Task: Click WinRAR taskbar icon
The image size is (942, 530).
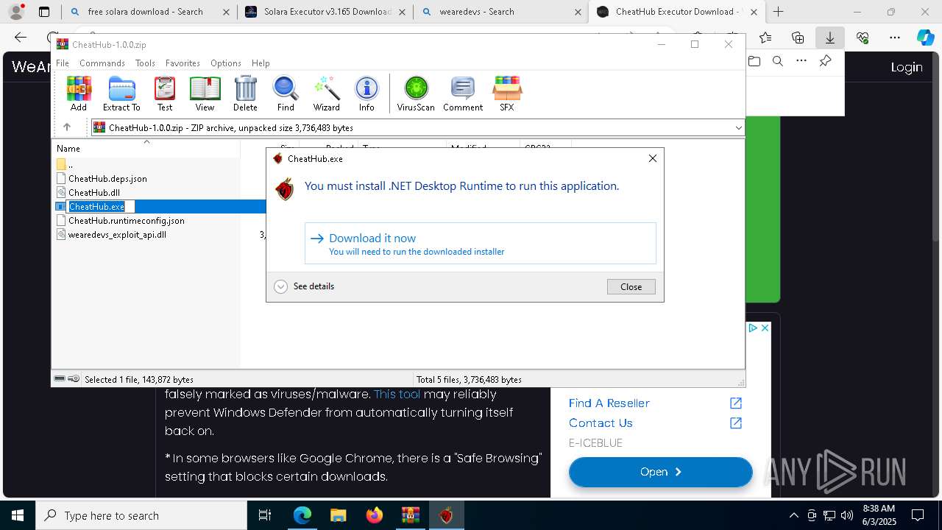Action: [x=410, y=515]
